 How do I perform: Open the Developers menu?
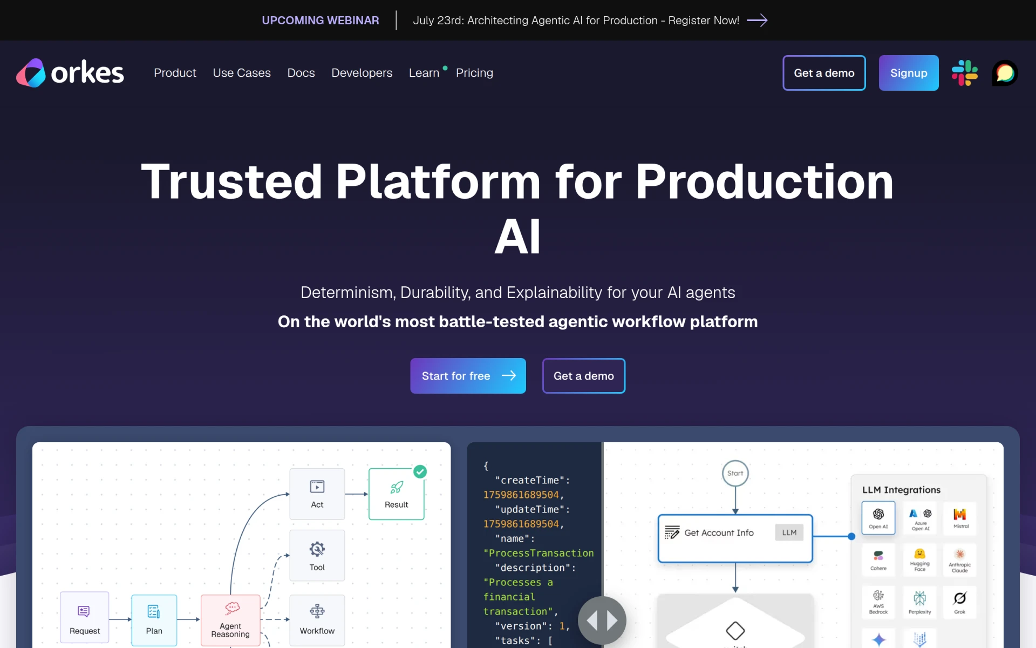(362, 73)
